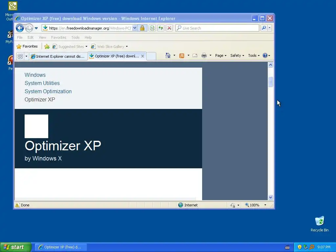Open Web Slice Gallery link
336x252 pixels.
(109, 47)
